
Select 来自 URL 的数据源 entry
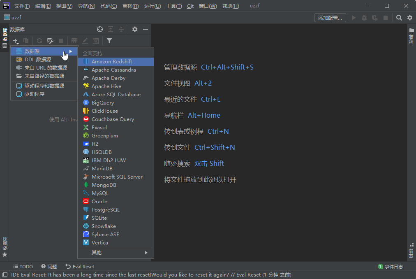coord(44,68)
